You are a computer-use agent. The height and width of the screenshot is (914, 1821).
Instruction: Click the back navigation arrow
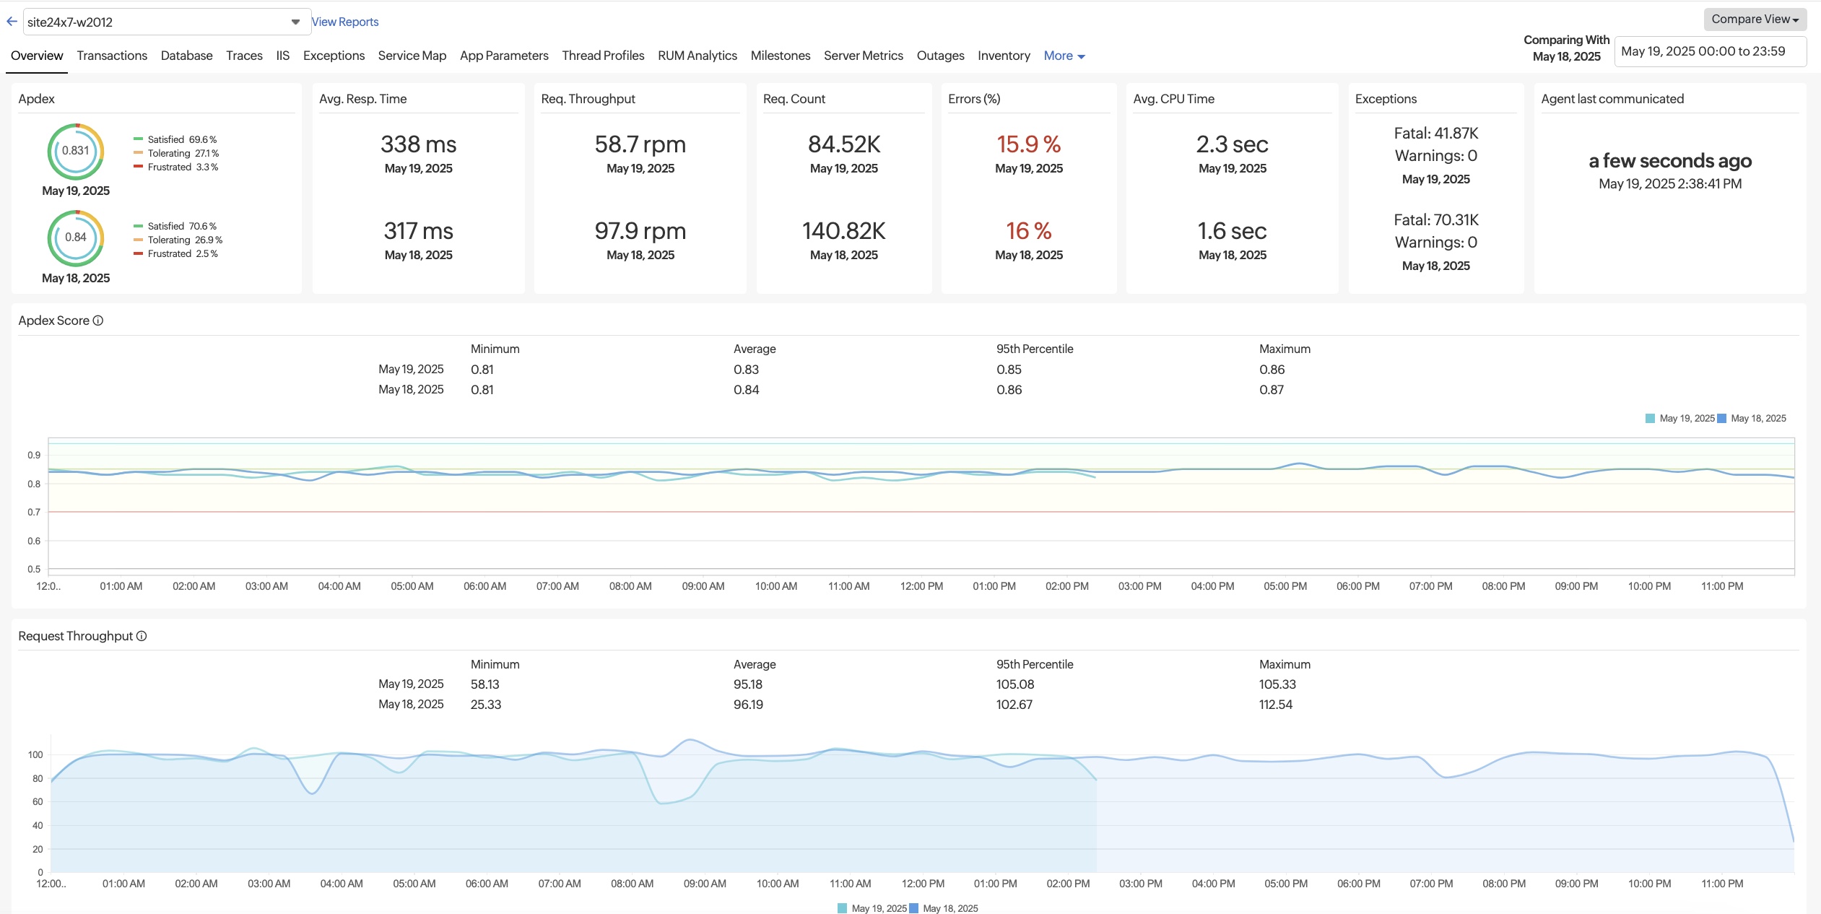(x=12, y=20)
